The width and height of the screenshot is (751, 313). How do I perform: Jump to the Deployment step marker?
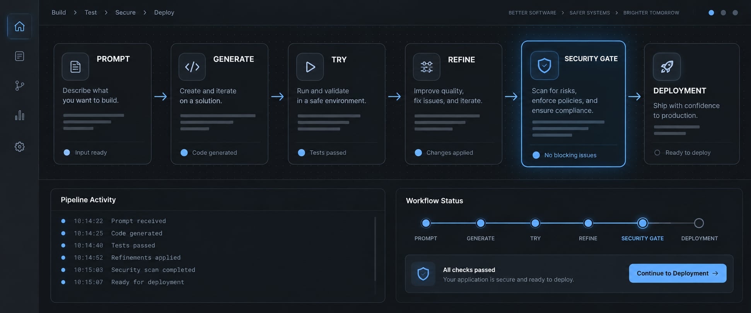[699, 223]
